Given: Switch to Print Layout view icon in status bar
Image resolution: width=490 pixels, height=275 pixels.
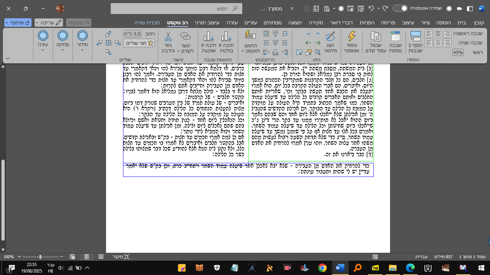Looking at the screenshot, I should (x=87, y=257).
